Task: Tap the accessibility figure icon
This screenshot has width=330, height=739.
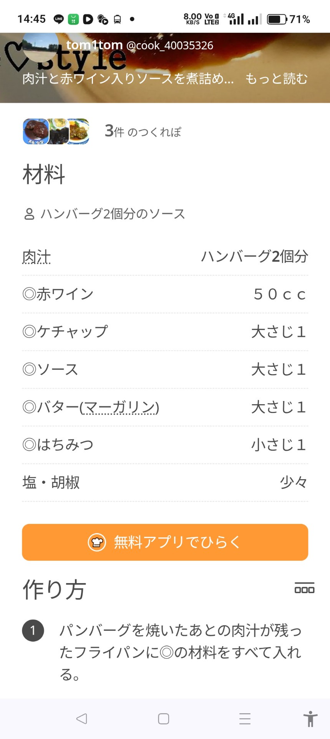Action: pyautogui.click(x=310, y=719)
